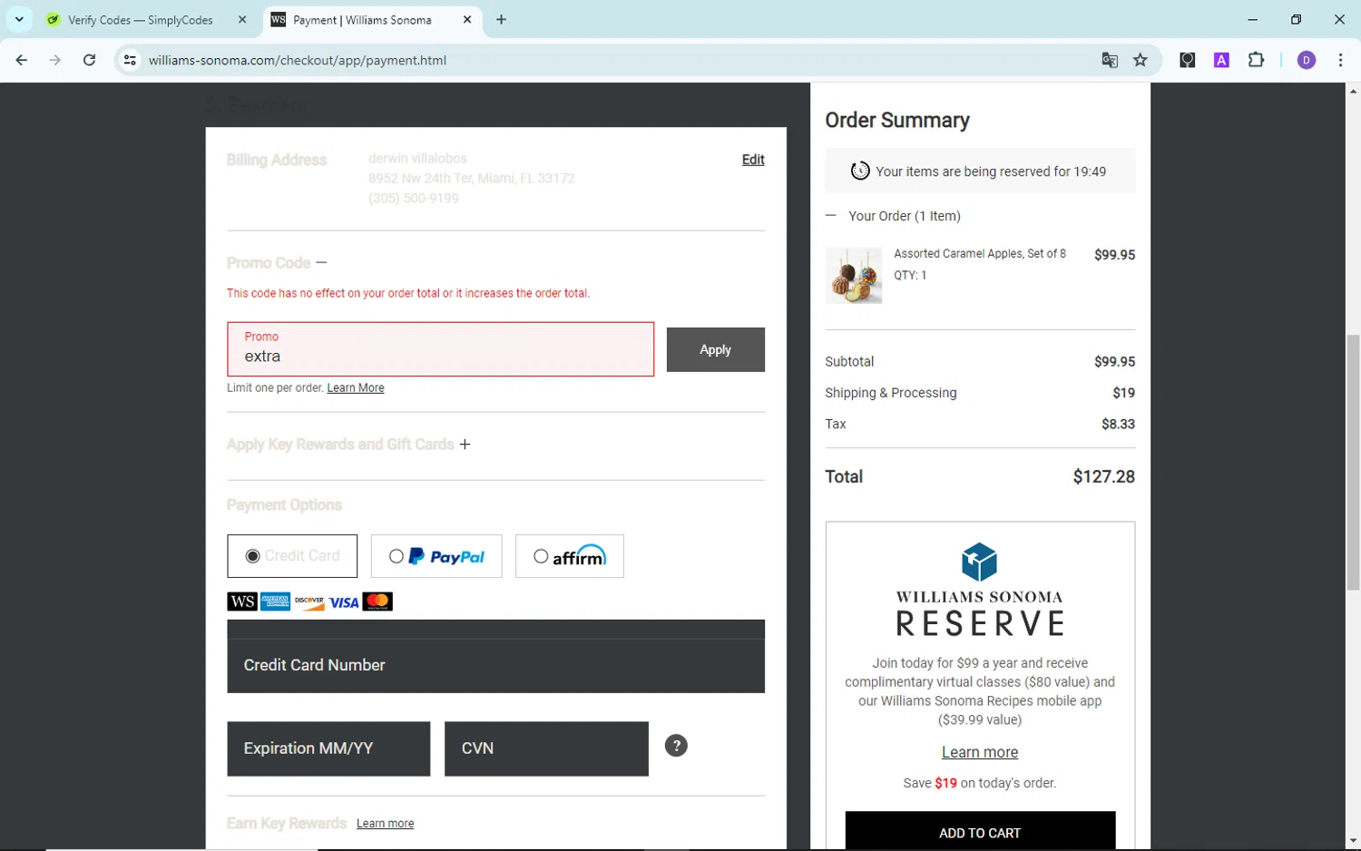Screen dimensions: 1361x851
Task: Open the purple A extension icon
Action: click(1221, 60)
